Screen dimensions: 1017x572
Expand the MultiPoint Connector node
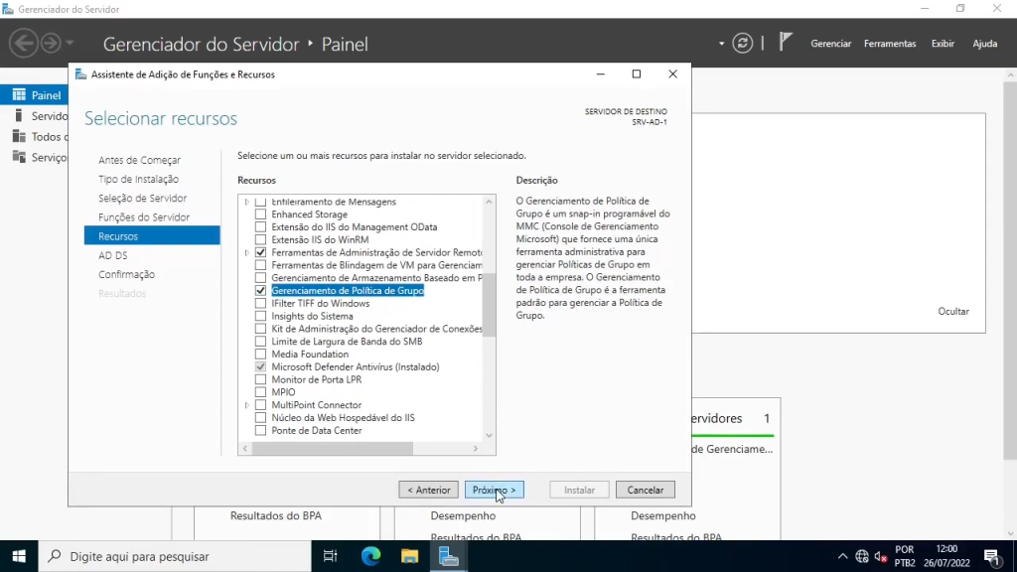[247, 405]
